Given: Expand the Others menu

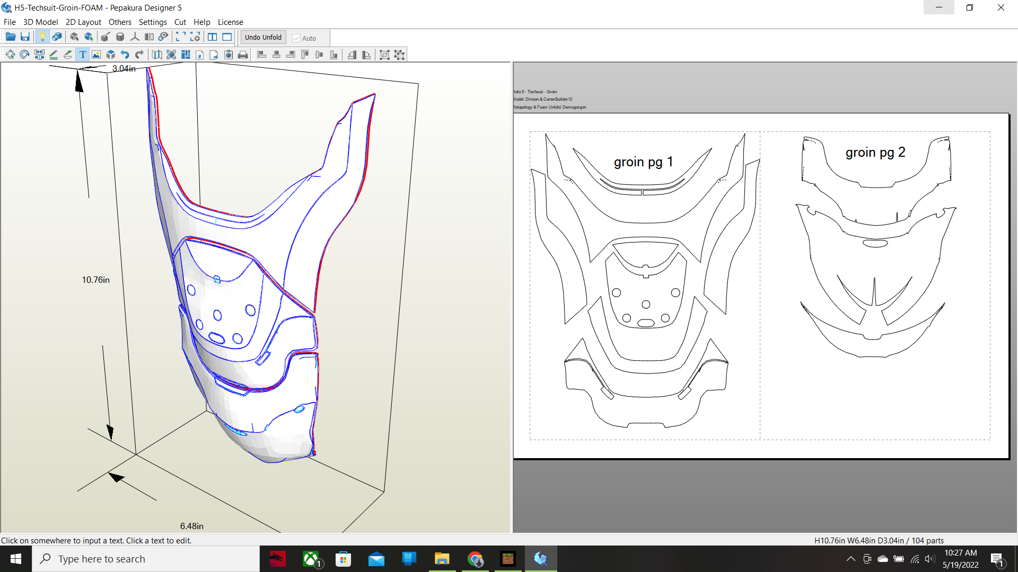Looking at the screenshot, I should (x=120, y=22).
